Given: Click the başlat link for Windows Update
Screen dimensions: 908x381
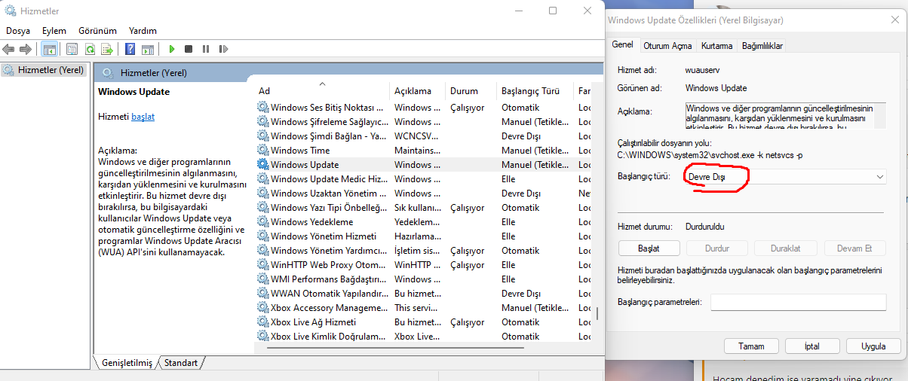Looking at the screenshot, I should pos(143,117).
